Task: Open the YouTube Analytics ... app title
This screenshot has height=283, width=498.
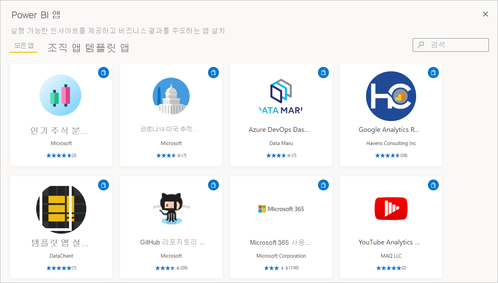Action: click(389, 242)
